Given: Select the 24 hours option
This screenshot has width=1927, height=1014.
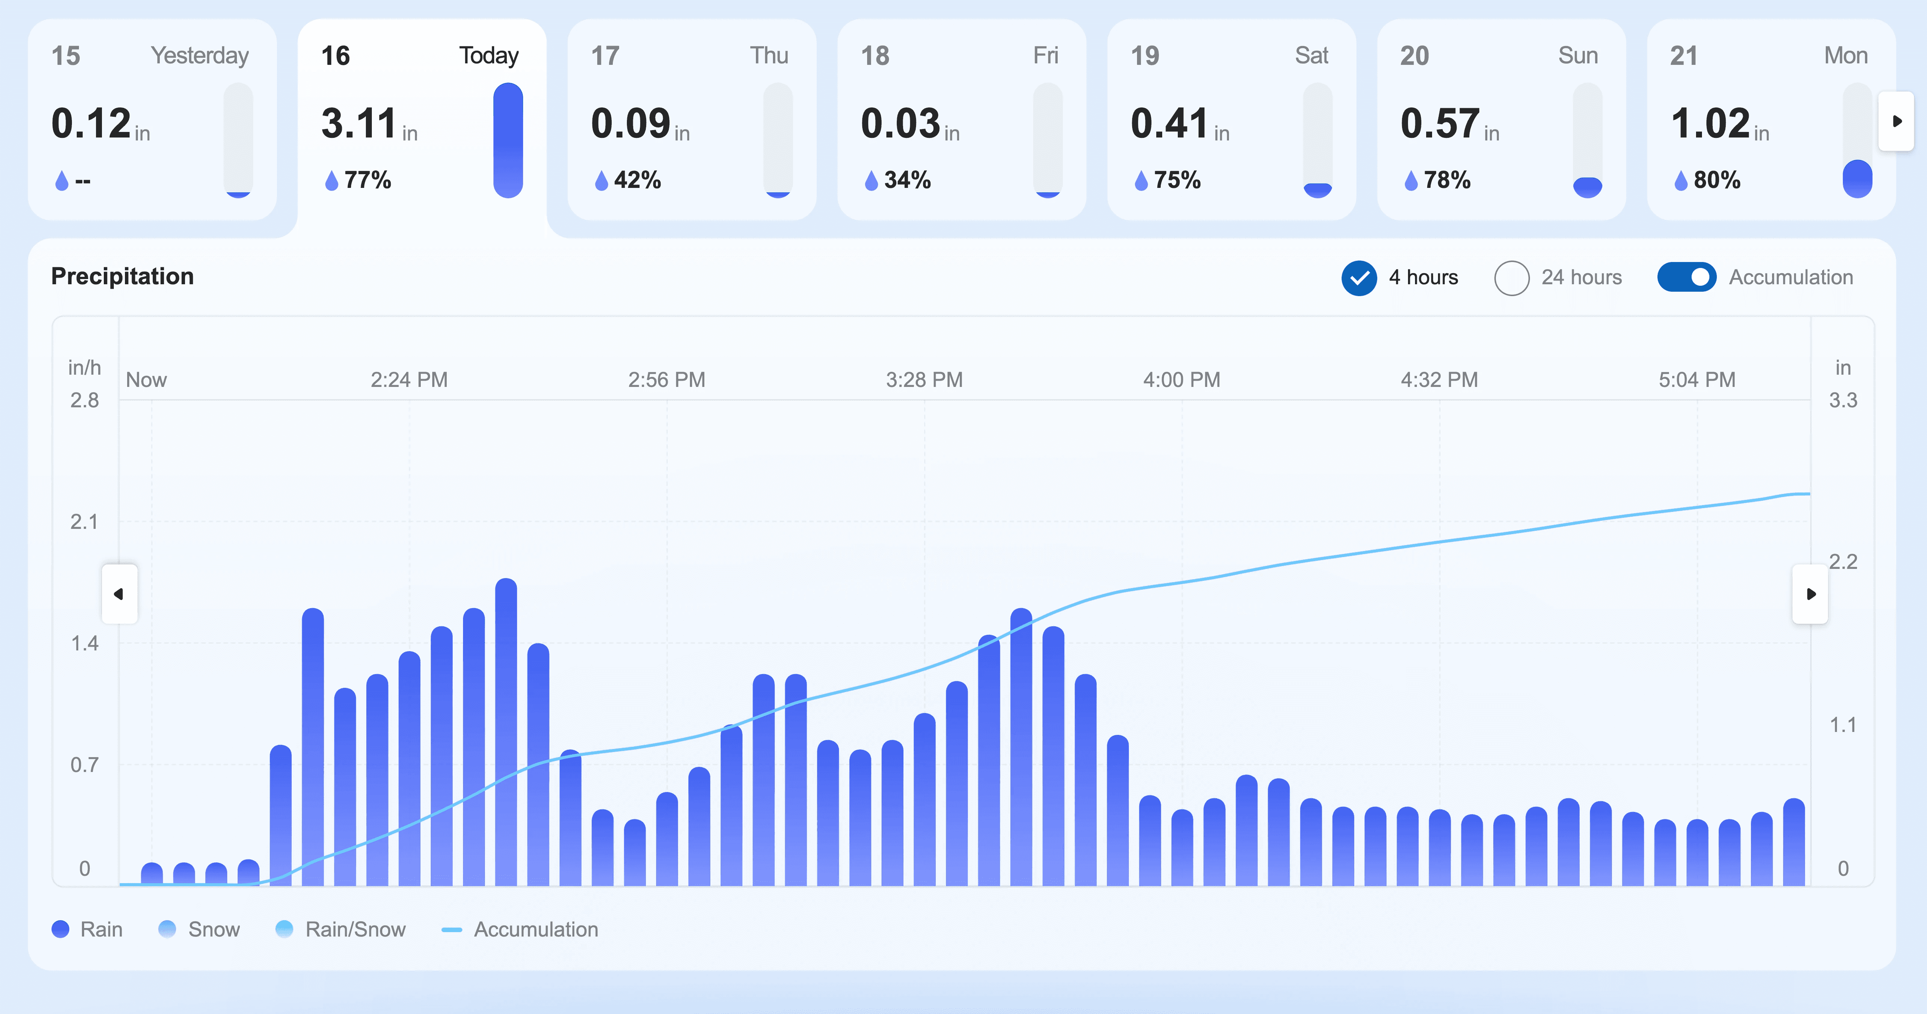Looking at the screenshot, I should click(1511, 278).
